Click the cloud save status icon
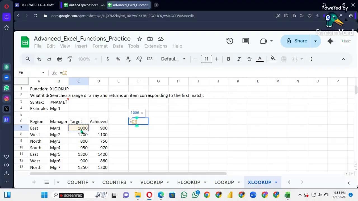 161,39
